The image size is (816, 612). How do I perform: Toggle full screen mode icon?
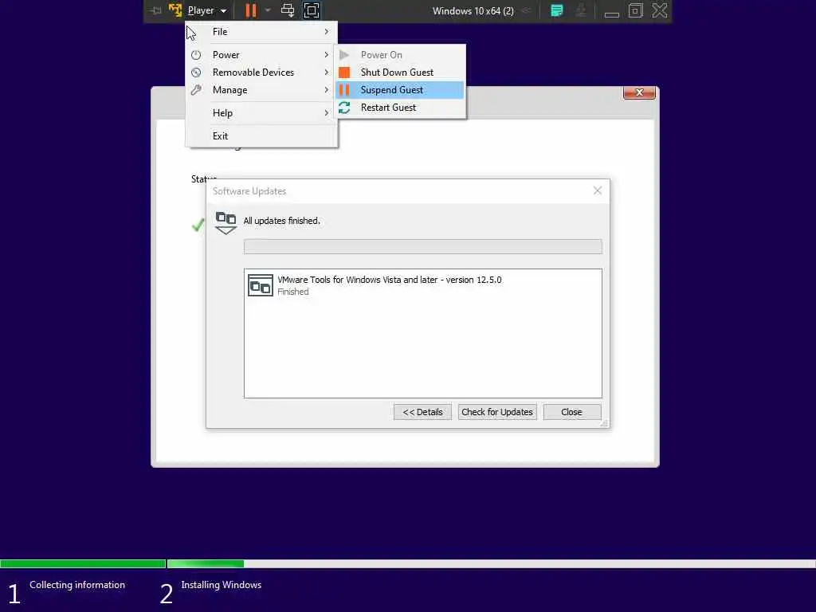(x=312, y=10)
